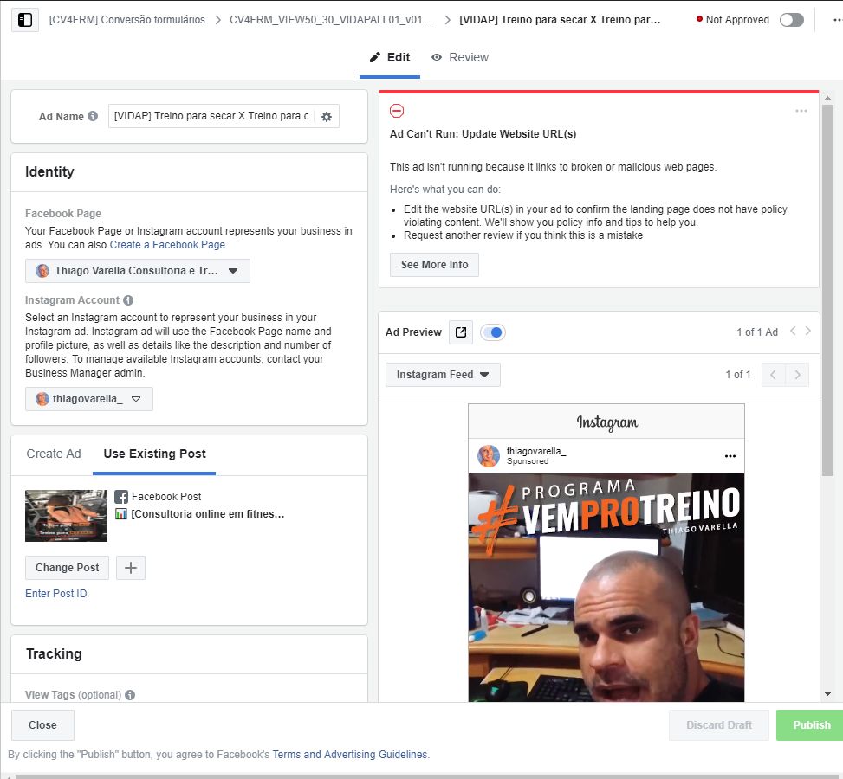This screenshot has height=779, width=843.
Task: Go to next ad arrow
Action: point(807,331)
